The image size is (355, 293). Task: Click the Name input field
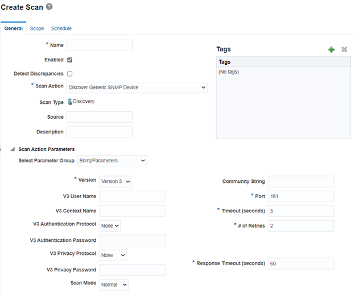(x=99, y=45)
